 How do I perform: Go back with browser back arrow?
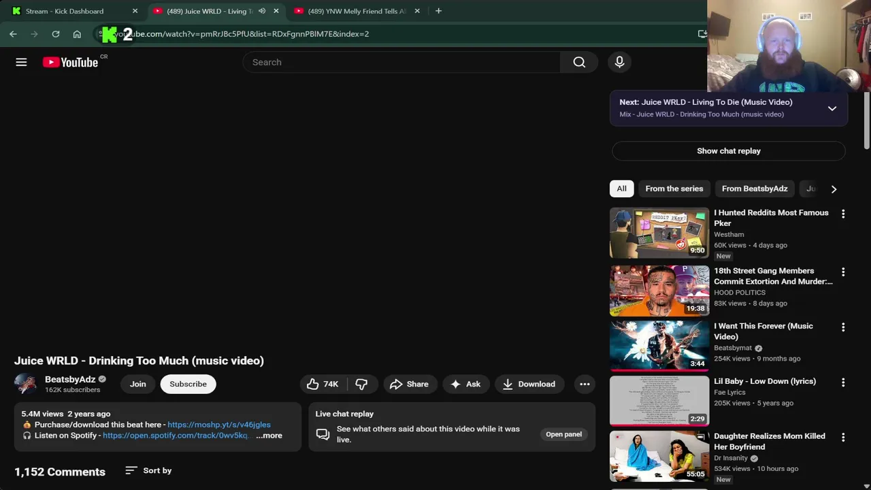click(x=13, y=33)
